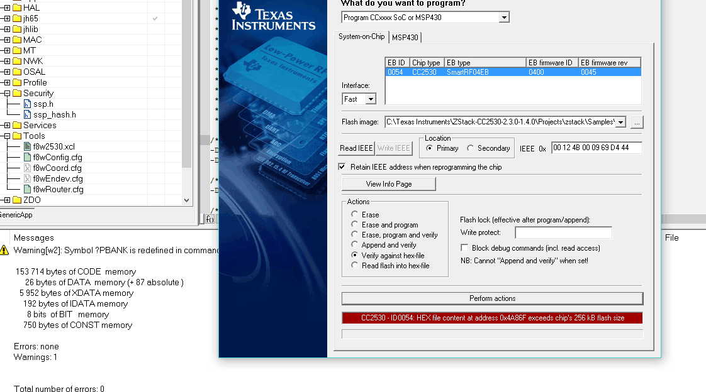
Task: Select the Erase action
Action: 355,214
